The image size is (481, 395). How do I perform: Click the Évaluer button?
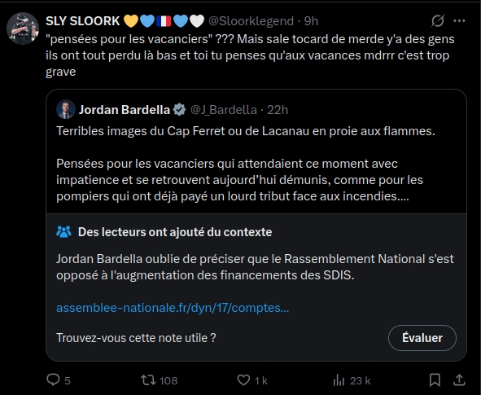422,338
